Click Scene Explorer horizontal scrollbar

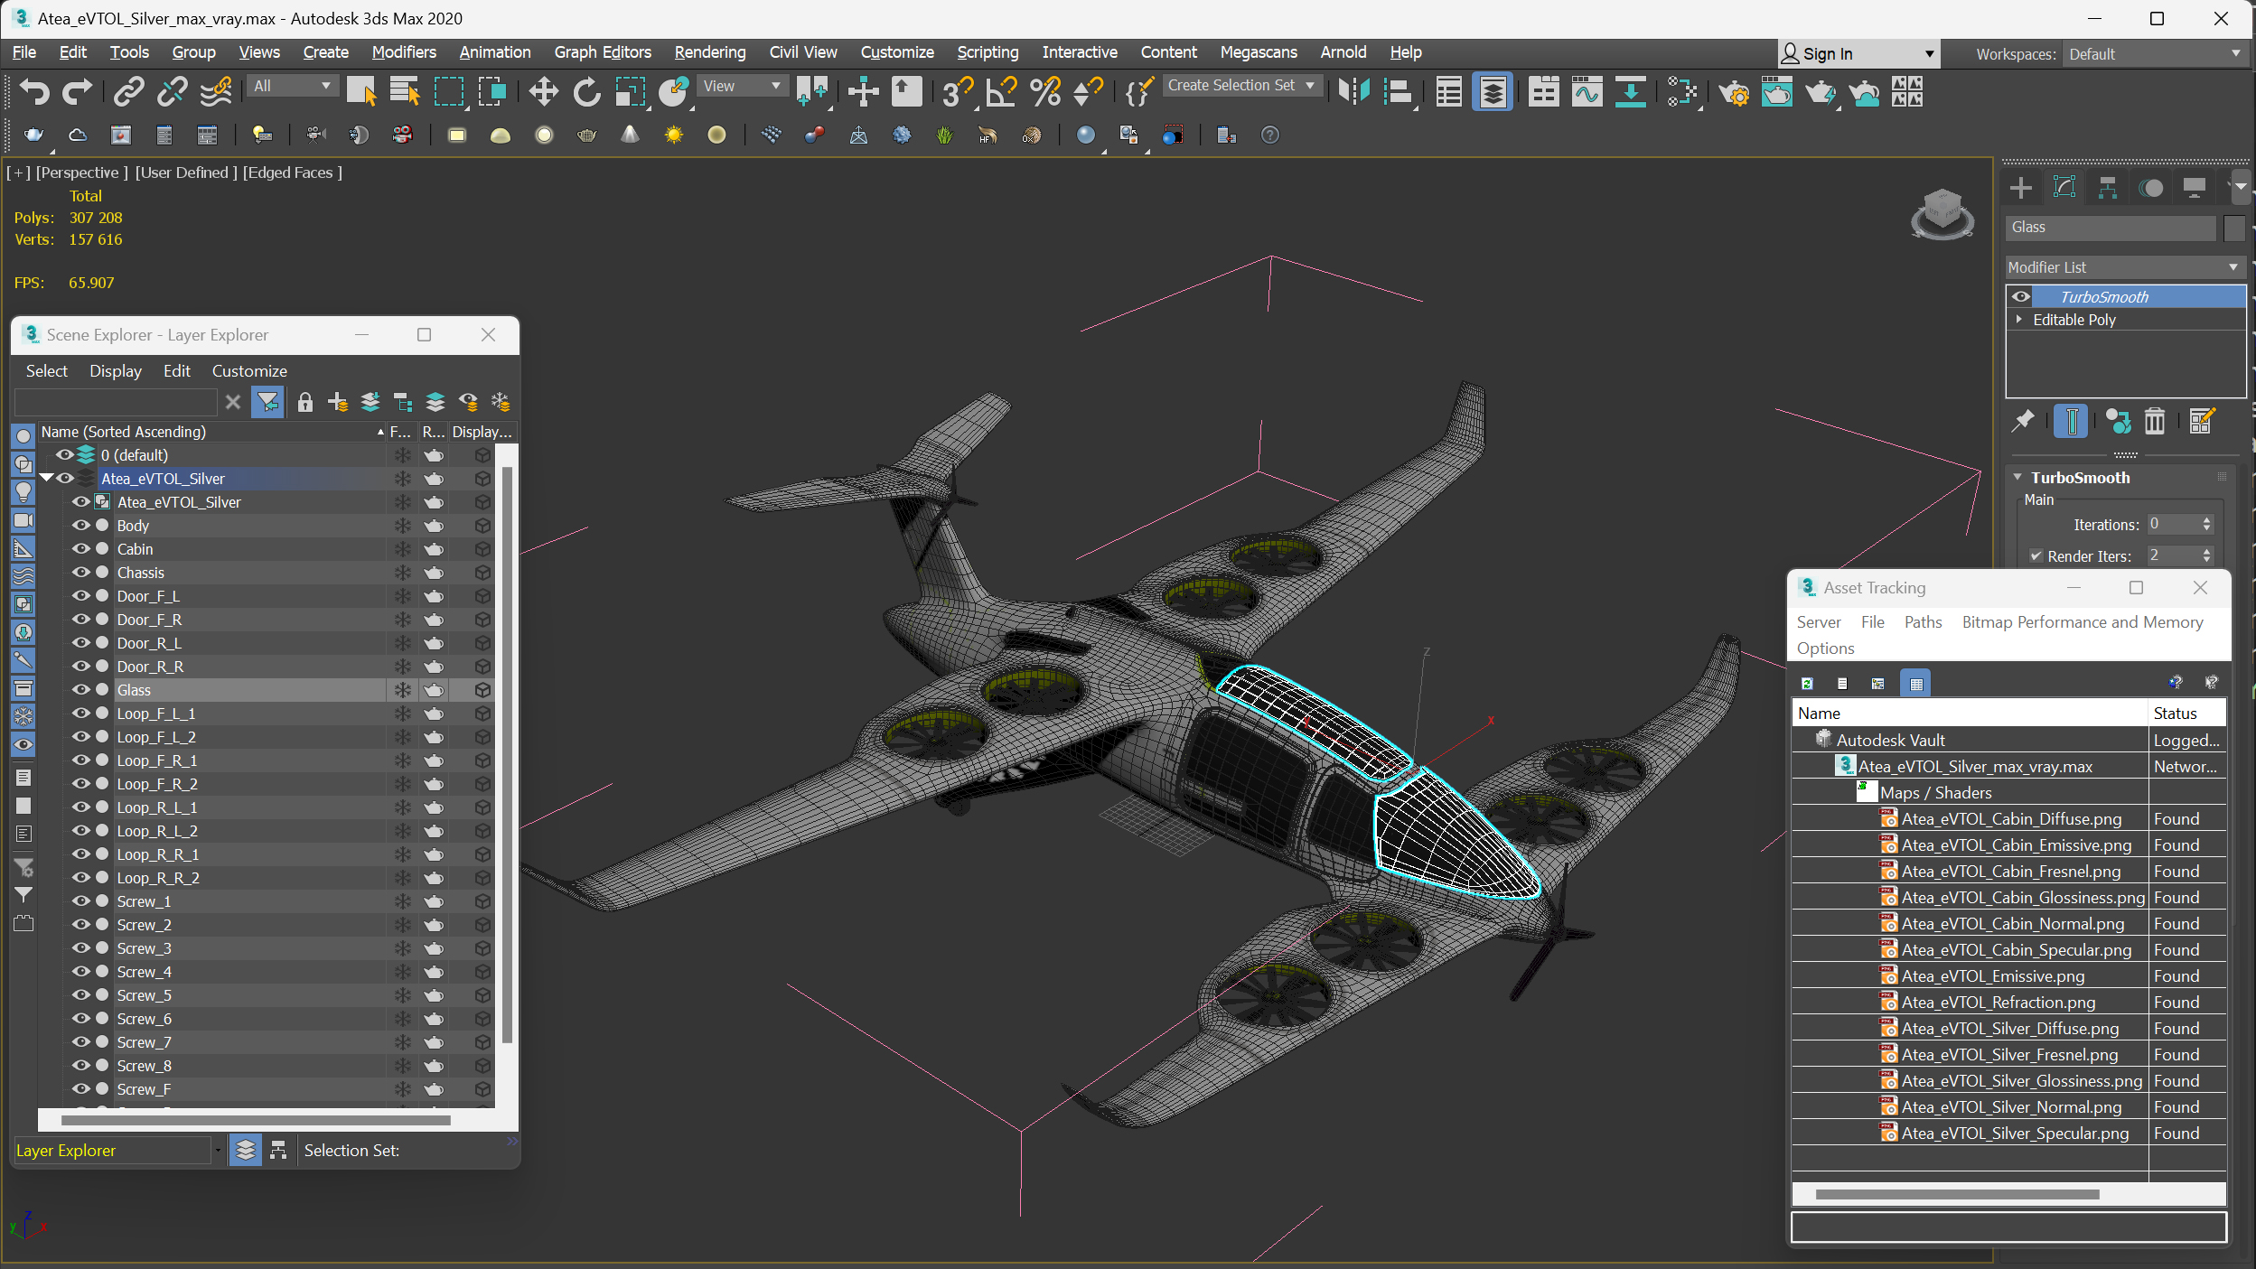[256, 1120]
